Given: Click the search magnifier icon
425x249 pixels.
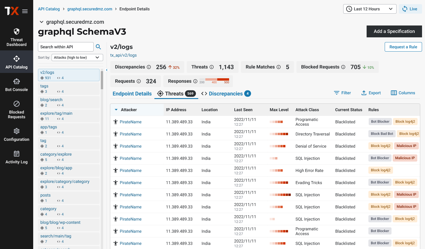Looking at the screenshot, I should 98,47.
